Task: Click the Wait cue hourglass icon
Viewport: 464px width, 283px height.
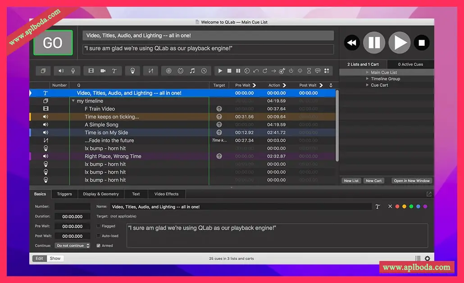Action: tap(309, 71)
